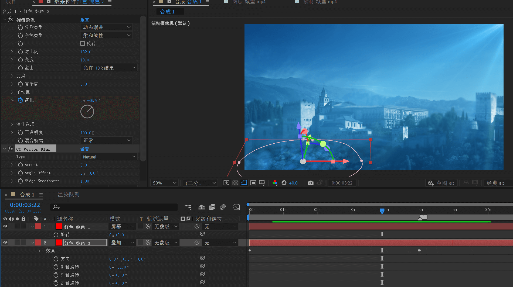The width and height of the screenshot is (513, 287).
Task: Click 经典 3D renderer button
Action: 495,183
